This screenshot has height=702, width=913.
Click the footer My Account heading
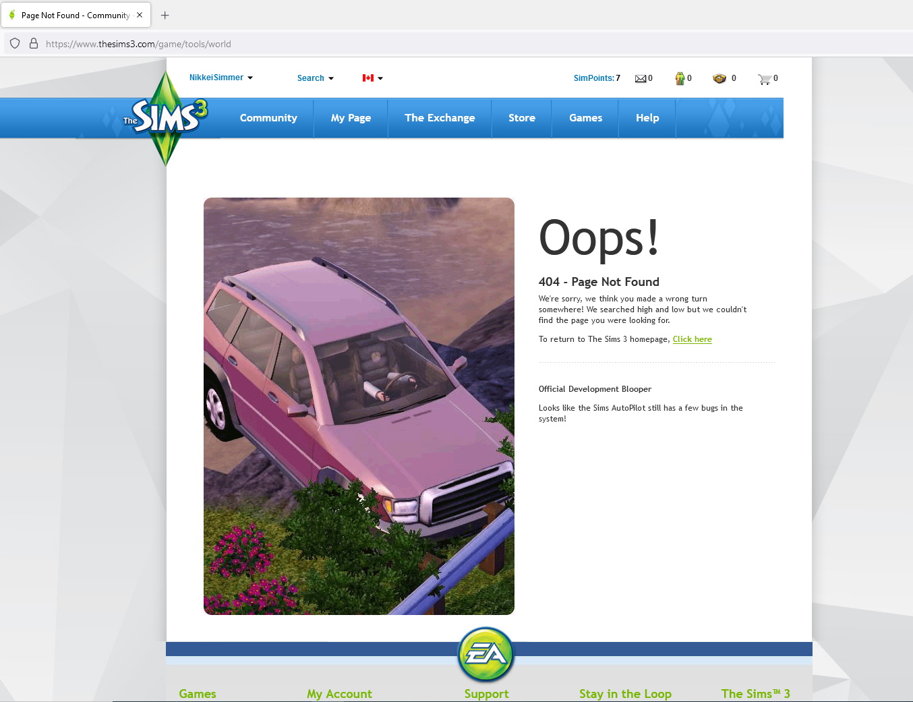coord(339,694)
